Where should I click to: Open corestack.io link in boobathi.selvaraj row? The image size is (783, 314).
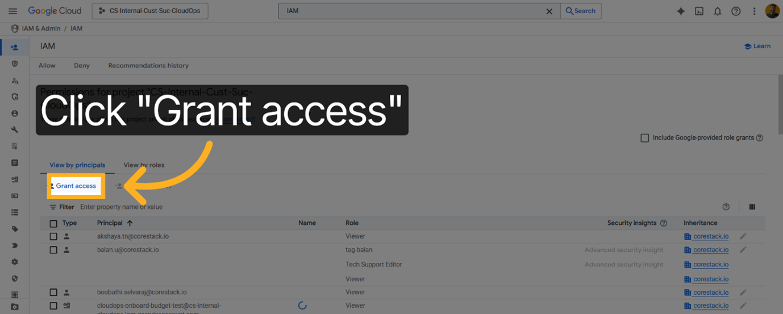pyautogui.click(x=711, y=292)
